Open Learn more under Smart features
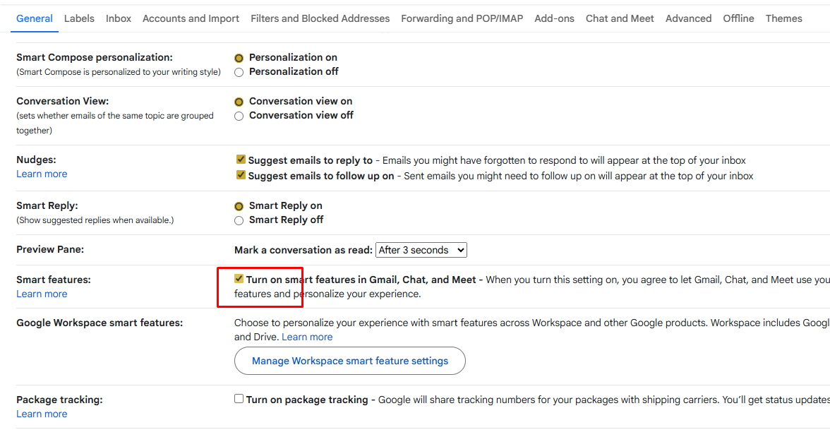The height and width of the screenshot is (437, 830). 42,294
